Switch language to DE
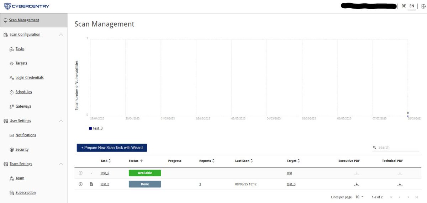Screen dimensions: 427x203 click(404, 6)
